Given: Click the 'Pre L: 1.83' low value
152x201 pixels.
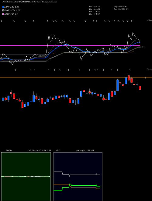Looking at the screenshot, I should pyautogui.click(x=95, y=12).
